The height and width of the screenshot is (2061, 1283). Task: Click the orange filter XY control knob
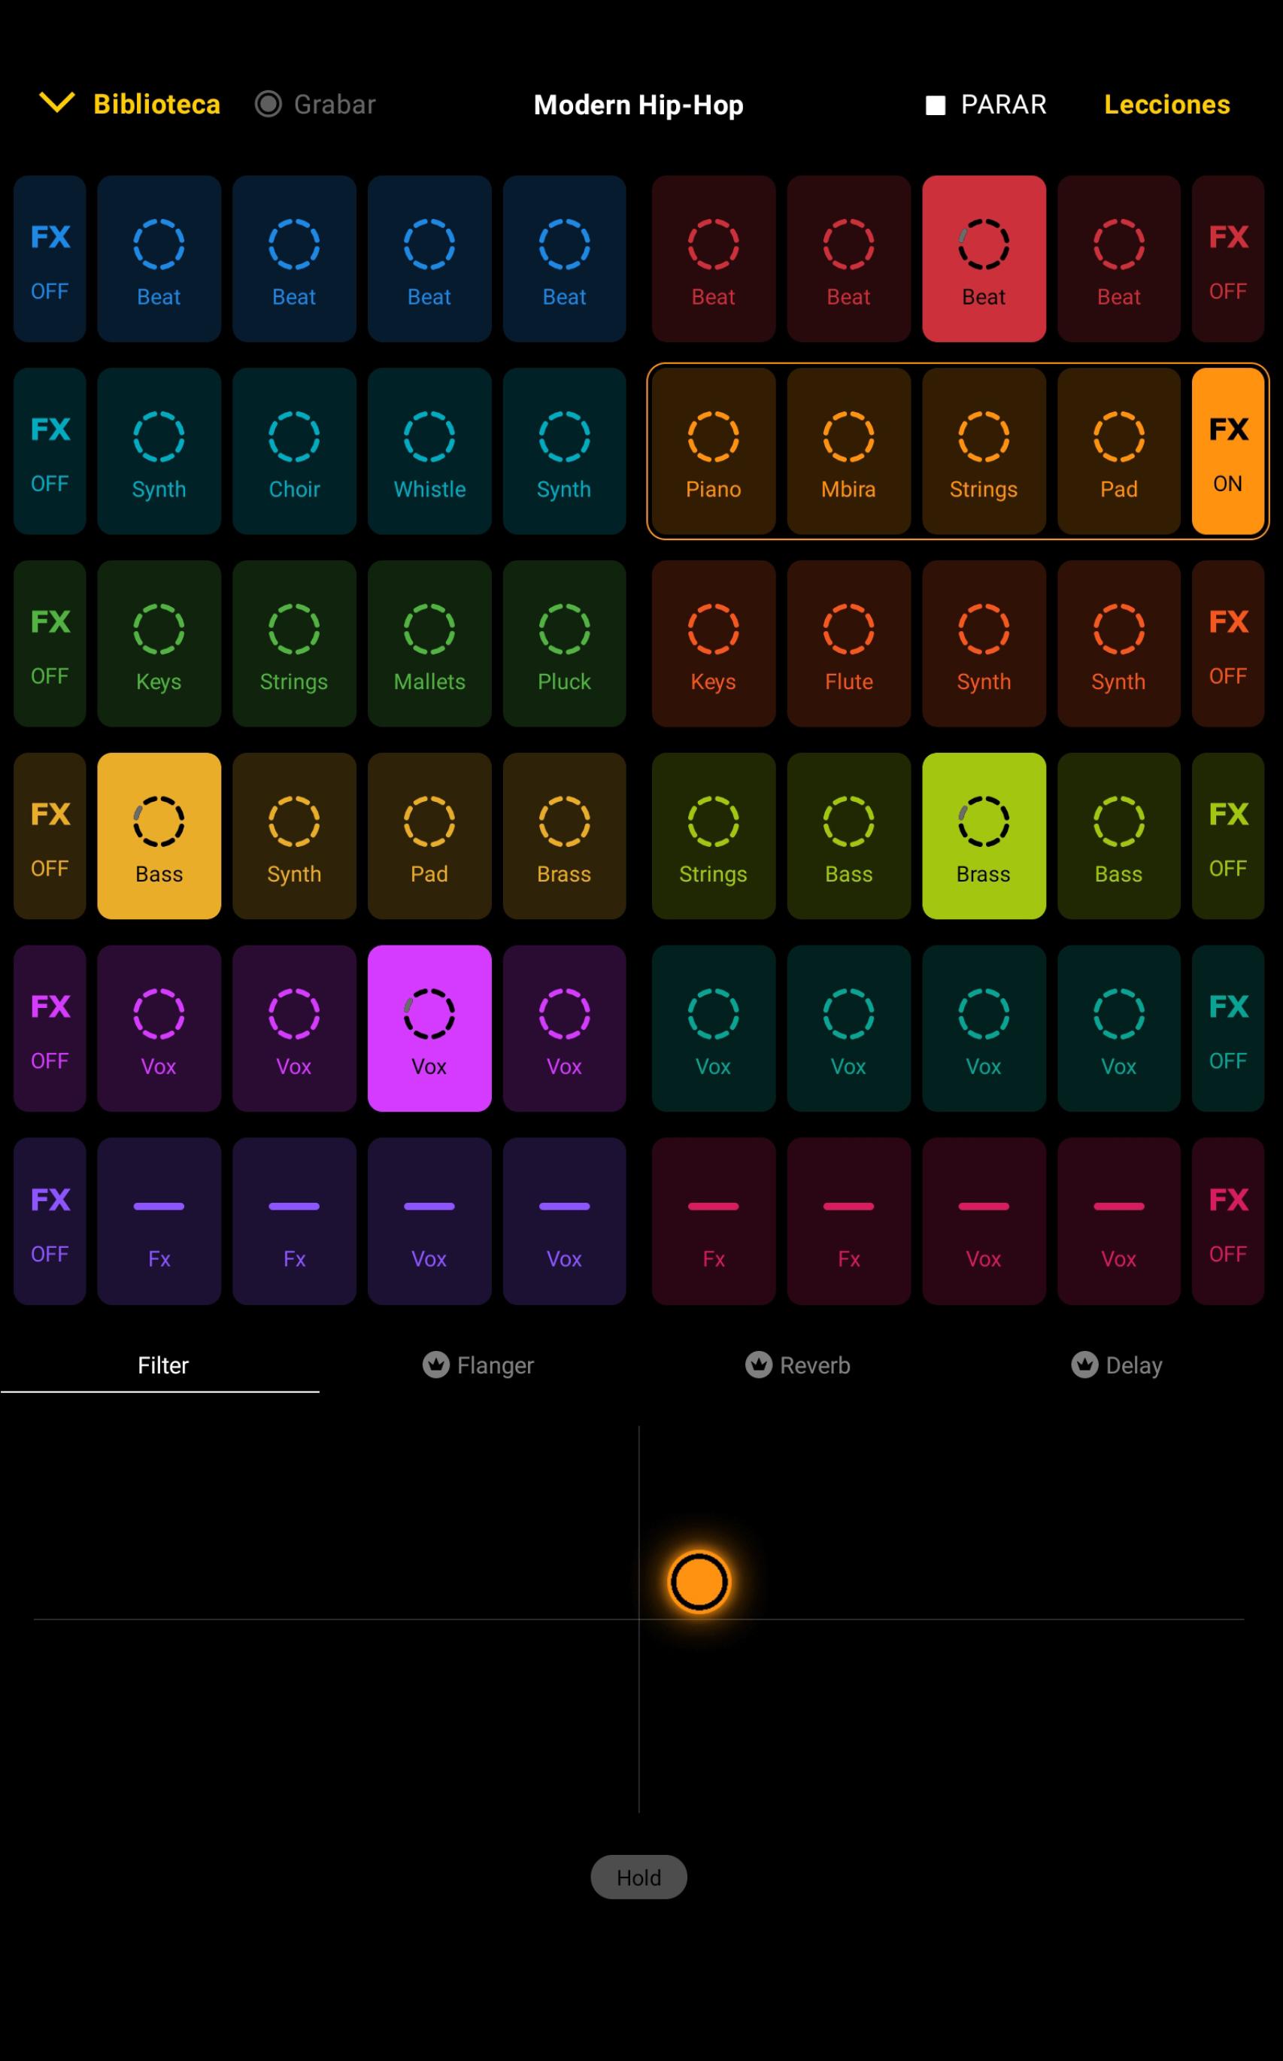point(699,1582)
